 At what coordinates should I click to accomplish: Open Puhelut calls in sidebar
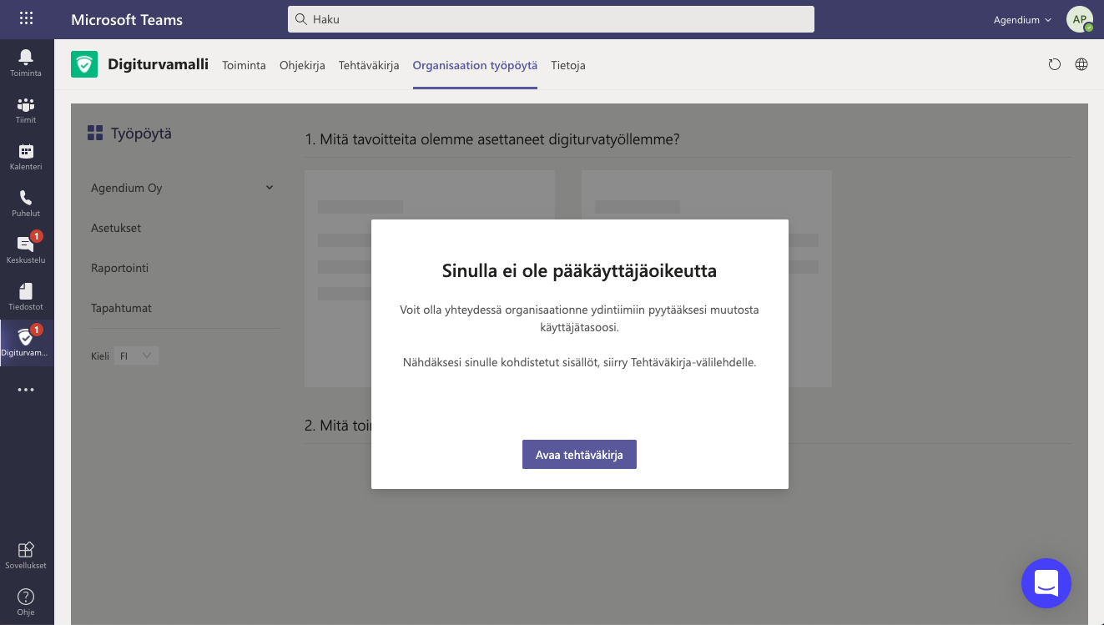pyautogui.click(x=27, y=203)
